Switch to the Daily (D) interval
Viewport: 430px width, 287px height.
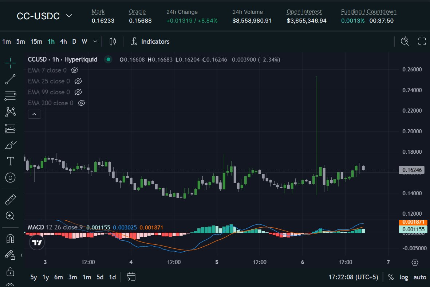(x=74, y=42)
